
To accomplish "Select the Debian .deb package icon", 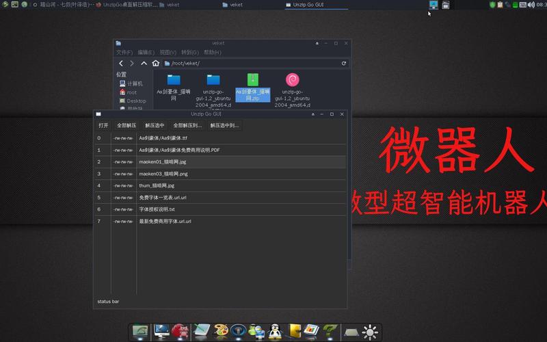I will click(292, 80).
